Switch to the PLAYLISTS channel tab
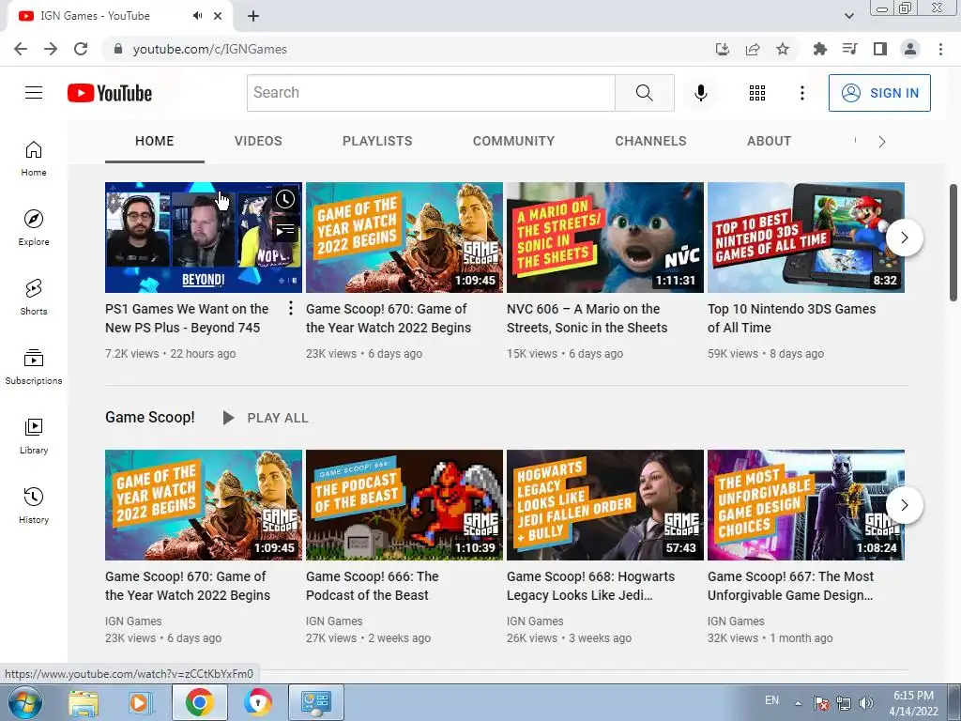The height and width of the screenshot is (721, 961). (377, 141)
